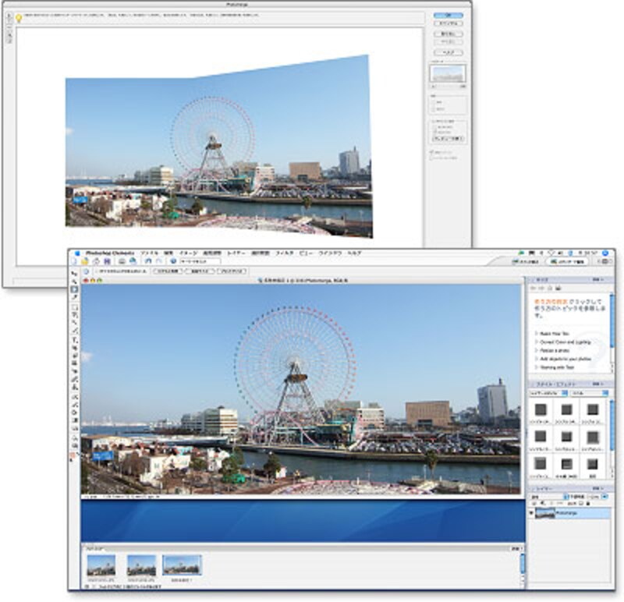Screen dimensions: 624x602
Task: Click the zoom slider below the Photomerge navigator
Action: tap(448, 86)
